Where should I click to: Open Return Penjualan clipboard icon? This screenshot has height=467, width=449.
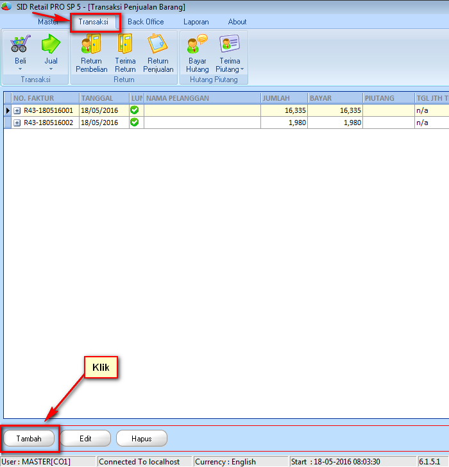point(158,44)
